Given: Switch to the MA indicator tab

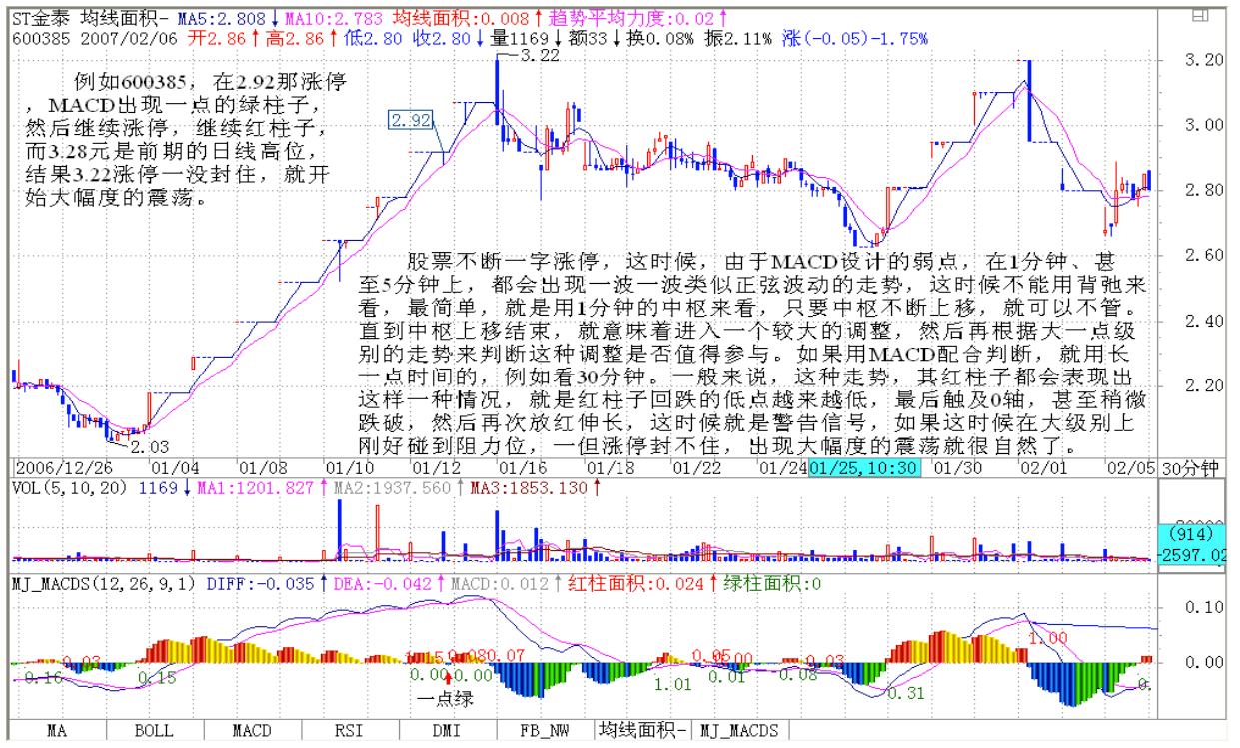Looking at the screenshot, I should click(x=58, y=731).
